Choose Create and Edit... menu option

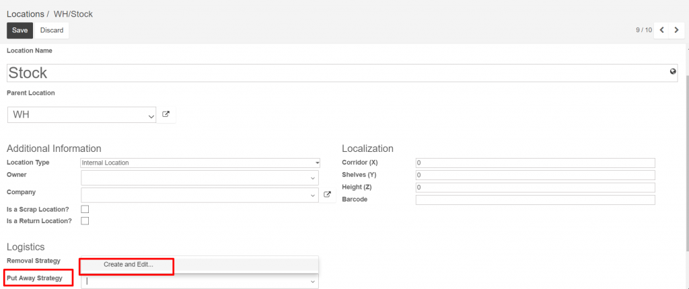(x=129, y=264)
